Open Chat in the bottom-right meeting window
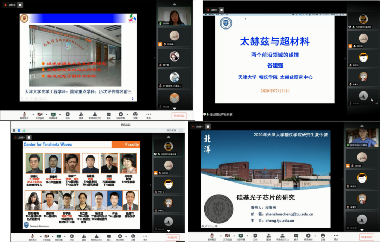Image resolution: width=380 pixels, height=242 pixels. point(296,237)
